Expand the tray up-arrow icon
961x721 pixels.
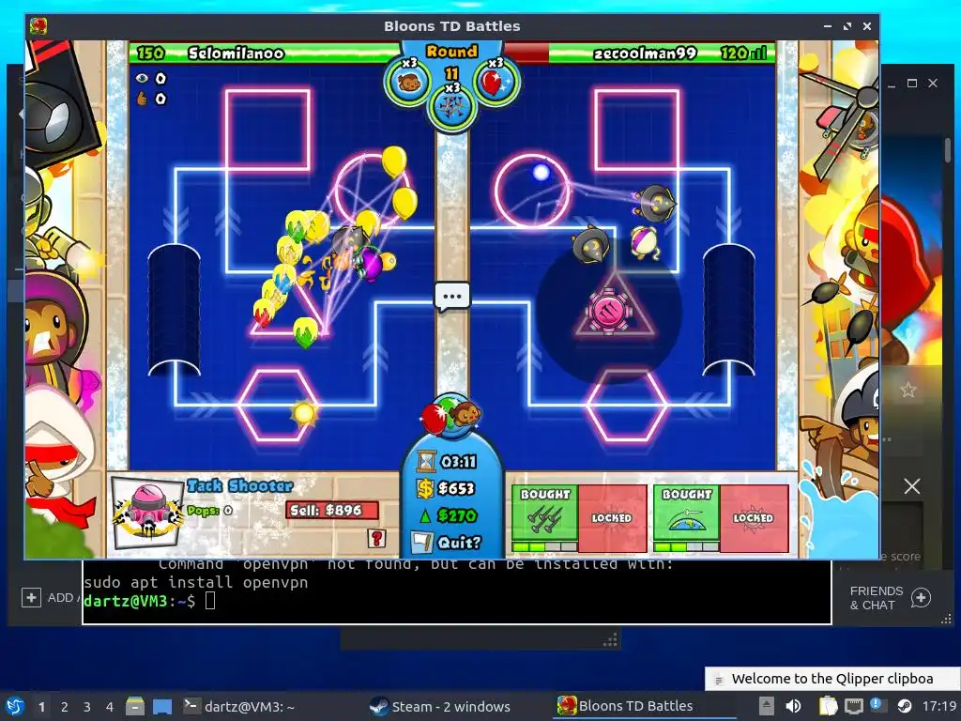766,706
